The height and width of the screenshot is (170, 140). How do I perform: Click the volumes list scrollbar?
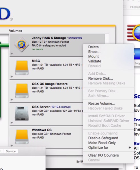point(107,39)
